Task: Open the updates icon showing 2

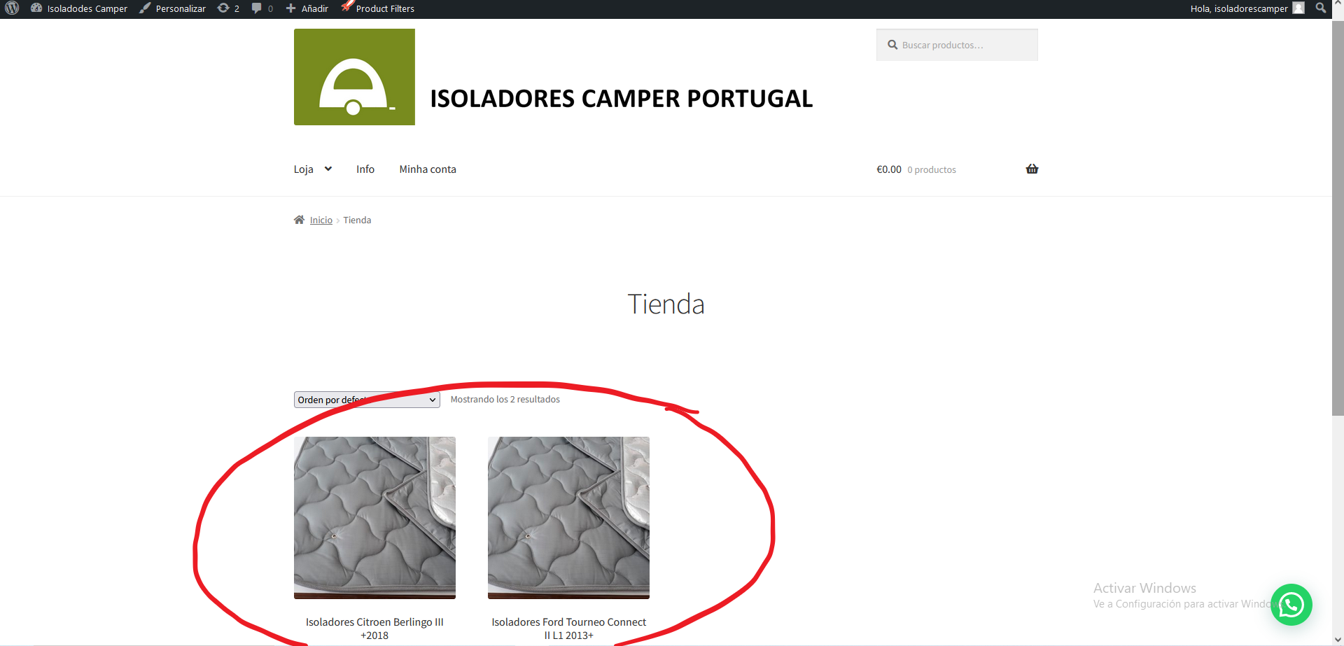Action: point(228,8)
